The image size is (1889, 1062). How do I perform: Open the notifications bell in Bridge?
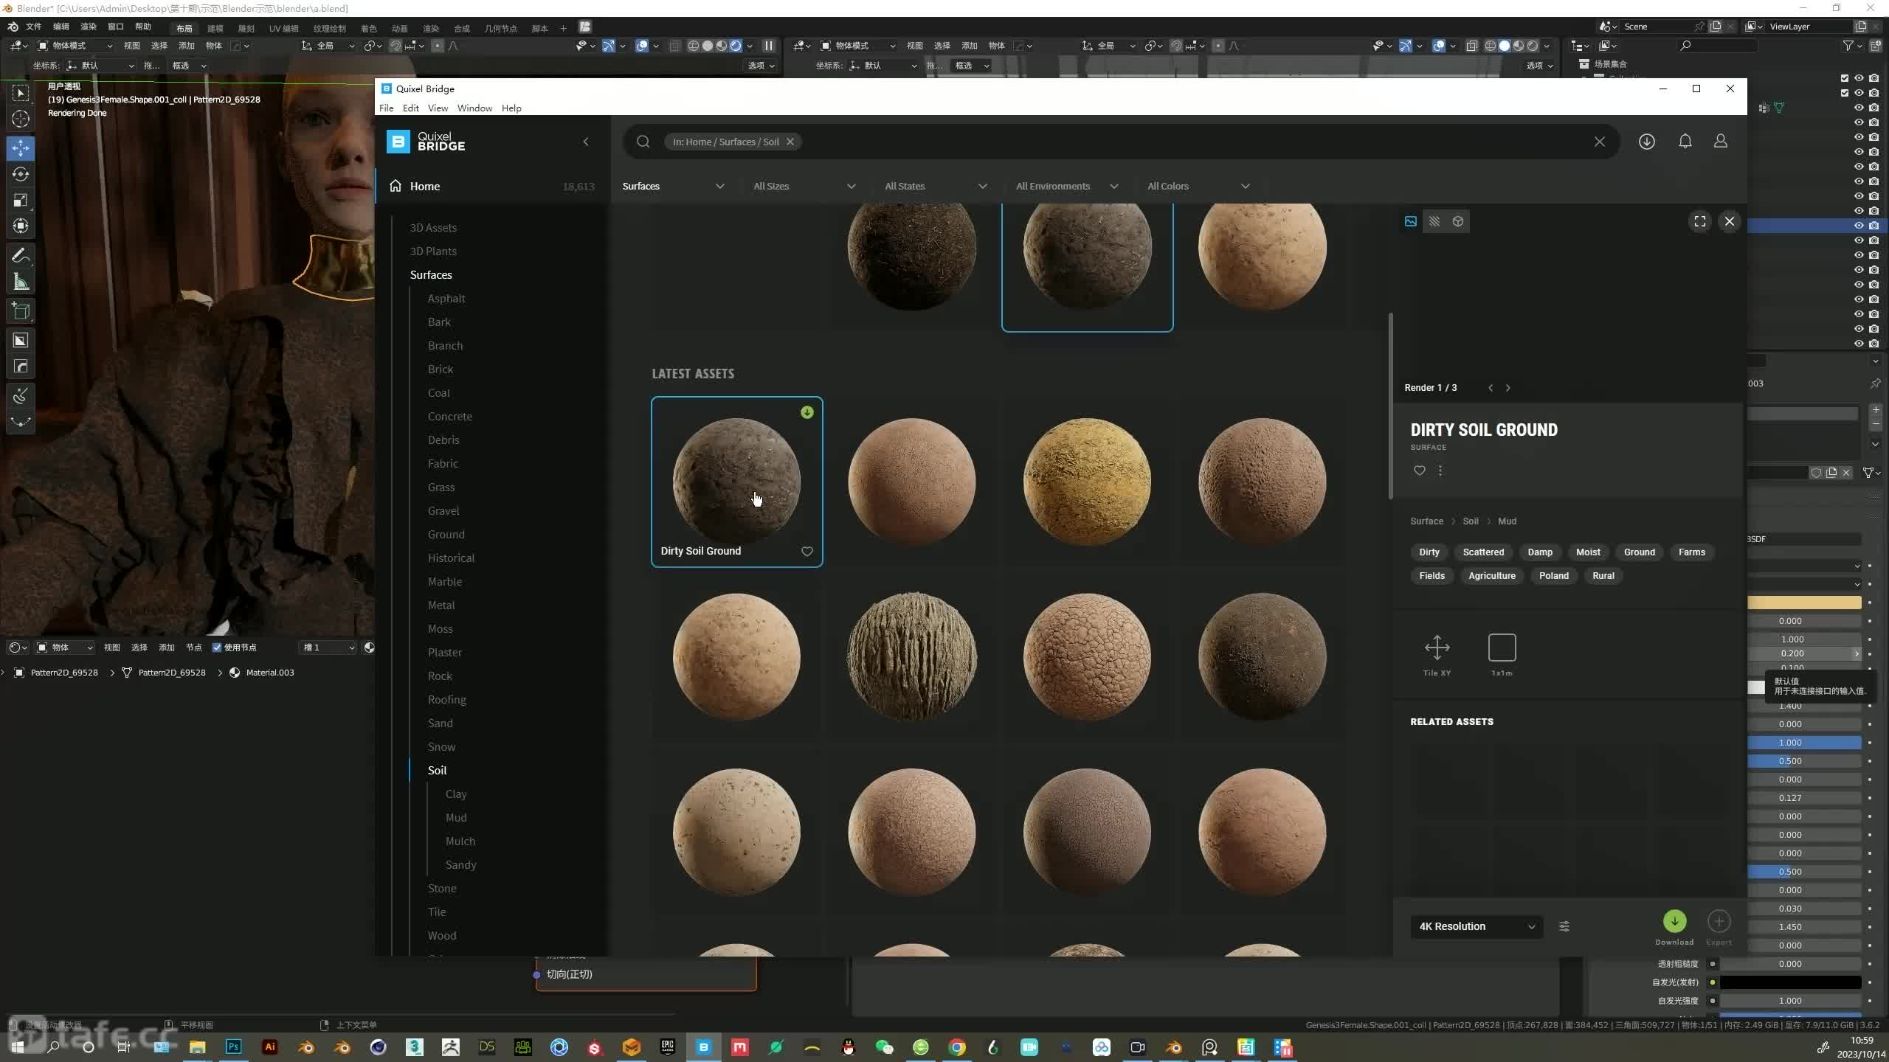tap(1685, 142)
